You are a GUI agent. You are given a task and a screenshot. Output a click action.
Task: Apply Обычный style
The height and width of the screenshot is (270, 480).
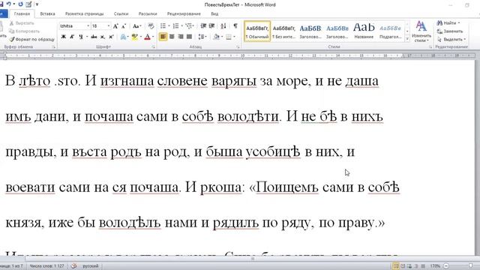click(x=257, y=31)
